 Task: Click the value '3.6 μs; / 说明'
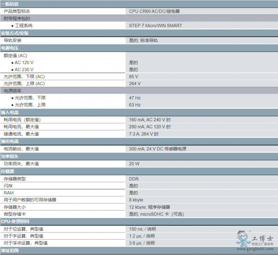click(x=142, y=243)
